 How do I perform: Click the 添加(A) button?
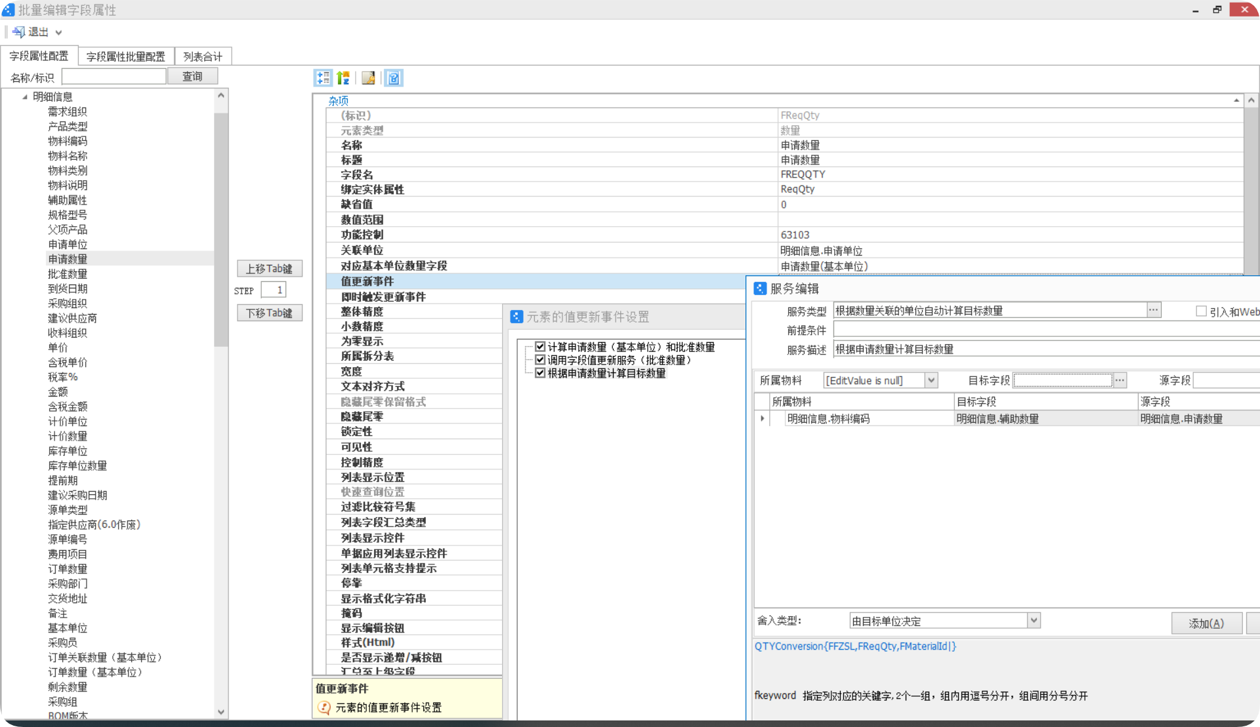coord(1206,623)
